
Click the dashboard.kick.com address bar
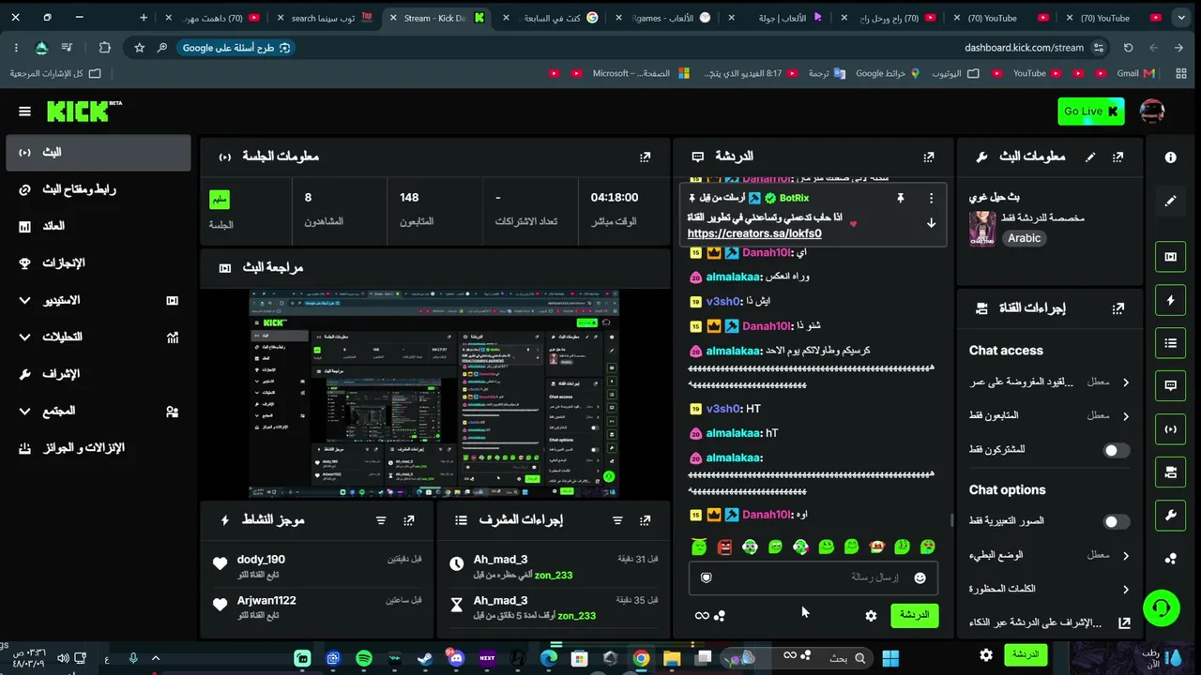1023,48
